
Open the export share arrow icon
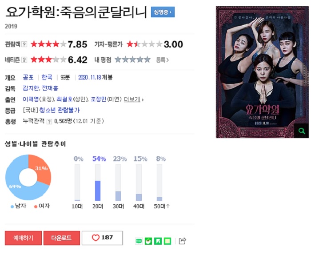click(x=182, y=241)
